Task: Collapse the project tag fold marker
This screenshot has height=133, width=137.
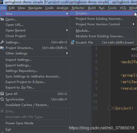Action: pos(110,108)
